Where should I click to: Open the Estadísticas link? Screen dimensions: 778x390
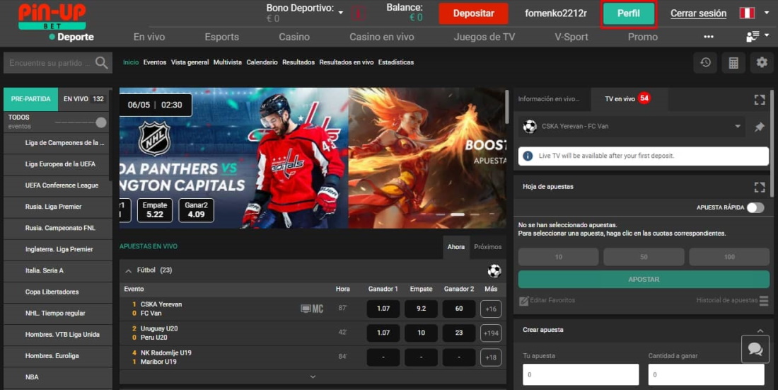coord(396,62)
